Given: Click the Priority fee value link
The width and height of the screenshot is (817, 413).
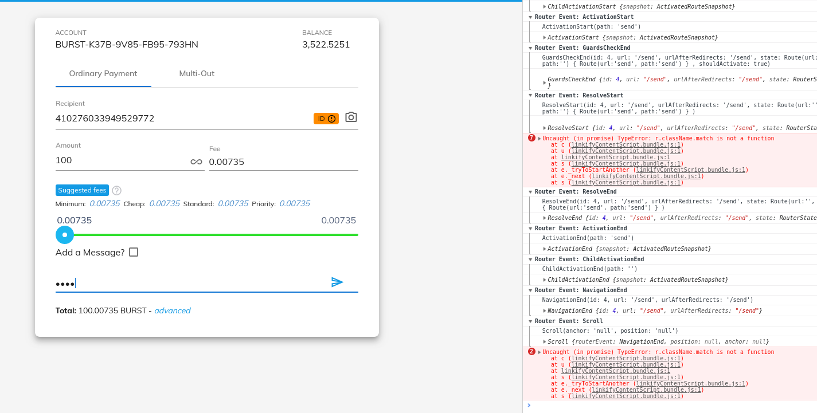Looking at the screenshot, I should (295, 203).
